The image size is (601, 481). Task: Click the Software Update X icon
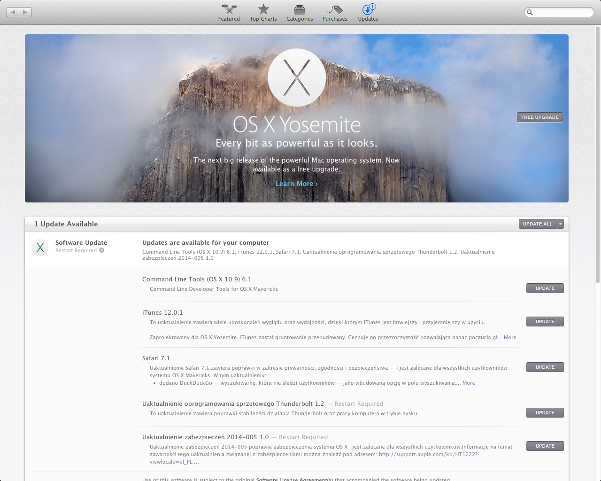point(40,247)
